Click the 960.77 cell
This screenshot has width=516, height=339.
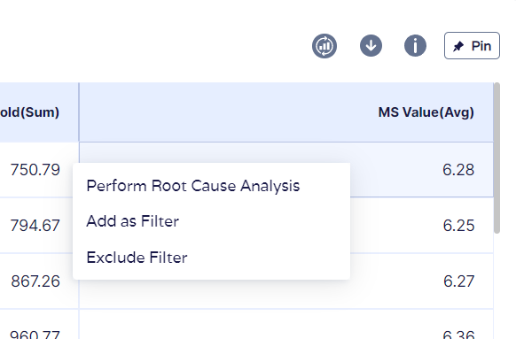pyautogui.click(x=35, y=334)
